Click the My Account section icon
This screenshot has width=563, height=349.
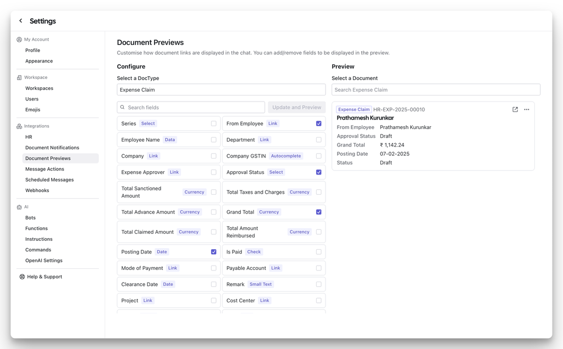[x=18, y=39]
